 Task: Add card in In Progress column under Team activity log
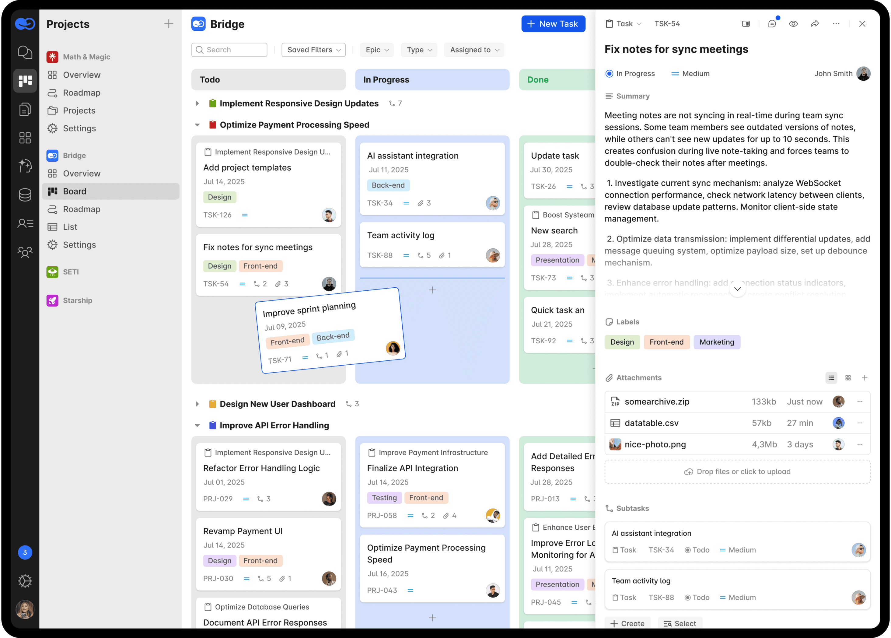[432, 290]
